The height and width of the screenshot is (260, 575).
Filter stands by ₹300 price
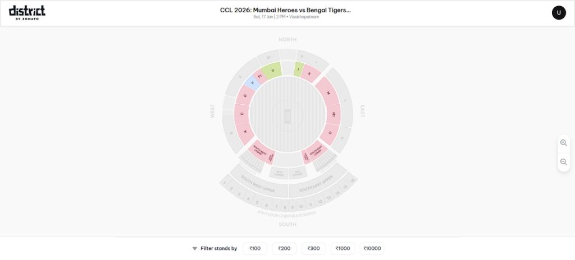[313, 248]
